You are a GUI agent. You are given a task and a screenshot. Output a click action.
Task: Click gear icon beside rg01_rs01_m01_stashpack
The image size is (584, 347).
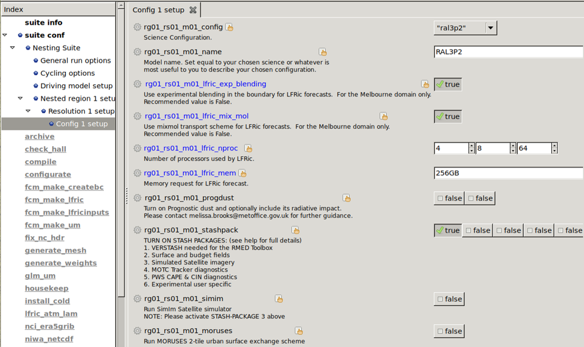(138, 230)
